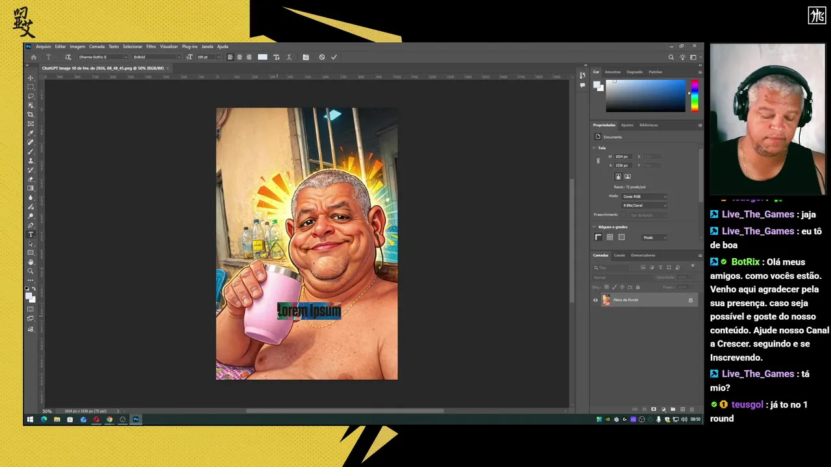Image resolution: width=831 pixels, height=467 pixels.
Task: Open the Character and Paragraph panels icon
Action: click(x=306, y=57)
